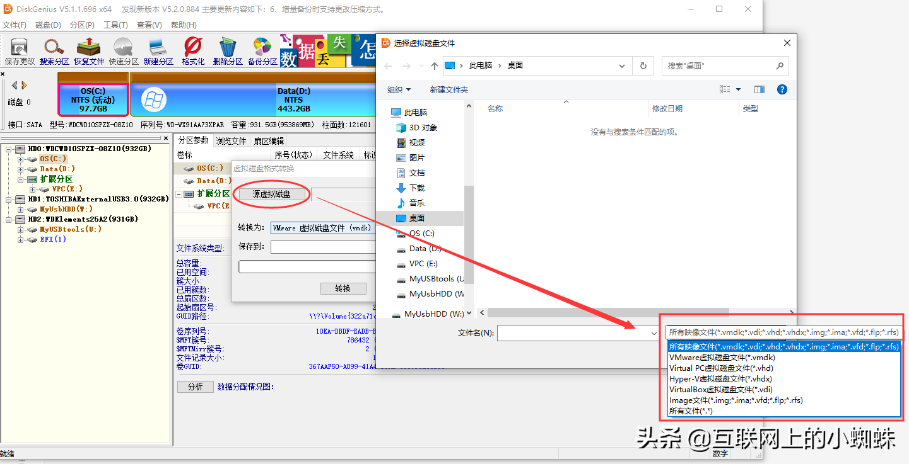Click the New Partition (新建分区) toolbar icon
The image size is (909, 464).
click(158, 52)
